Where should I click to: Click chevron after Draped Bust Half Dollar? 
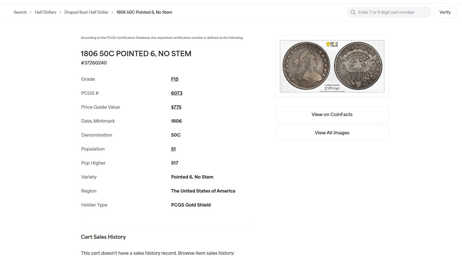112,12
